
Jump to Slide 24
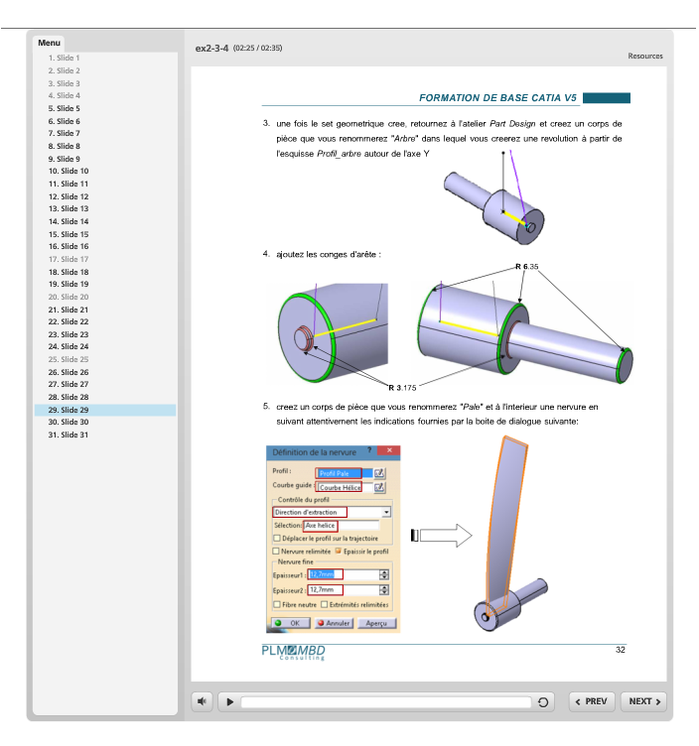pos(69,346)
